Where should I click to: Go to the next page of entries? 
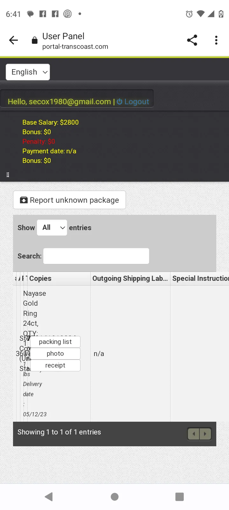pyautogui.click(x=205, y=434)
